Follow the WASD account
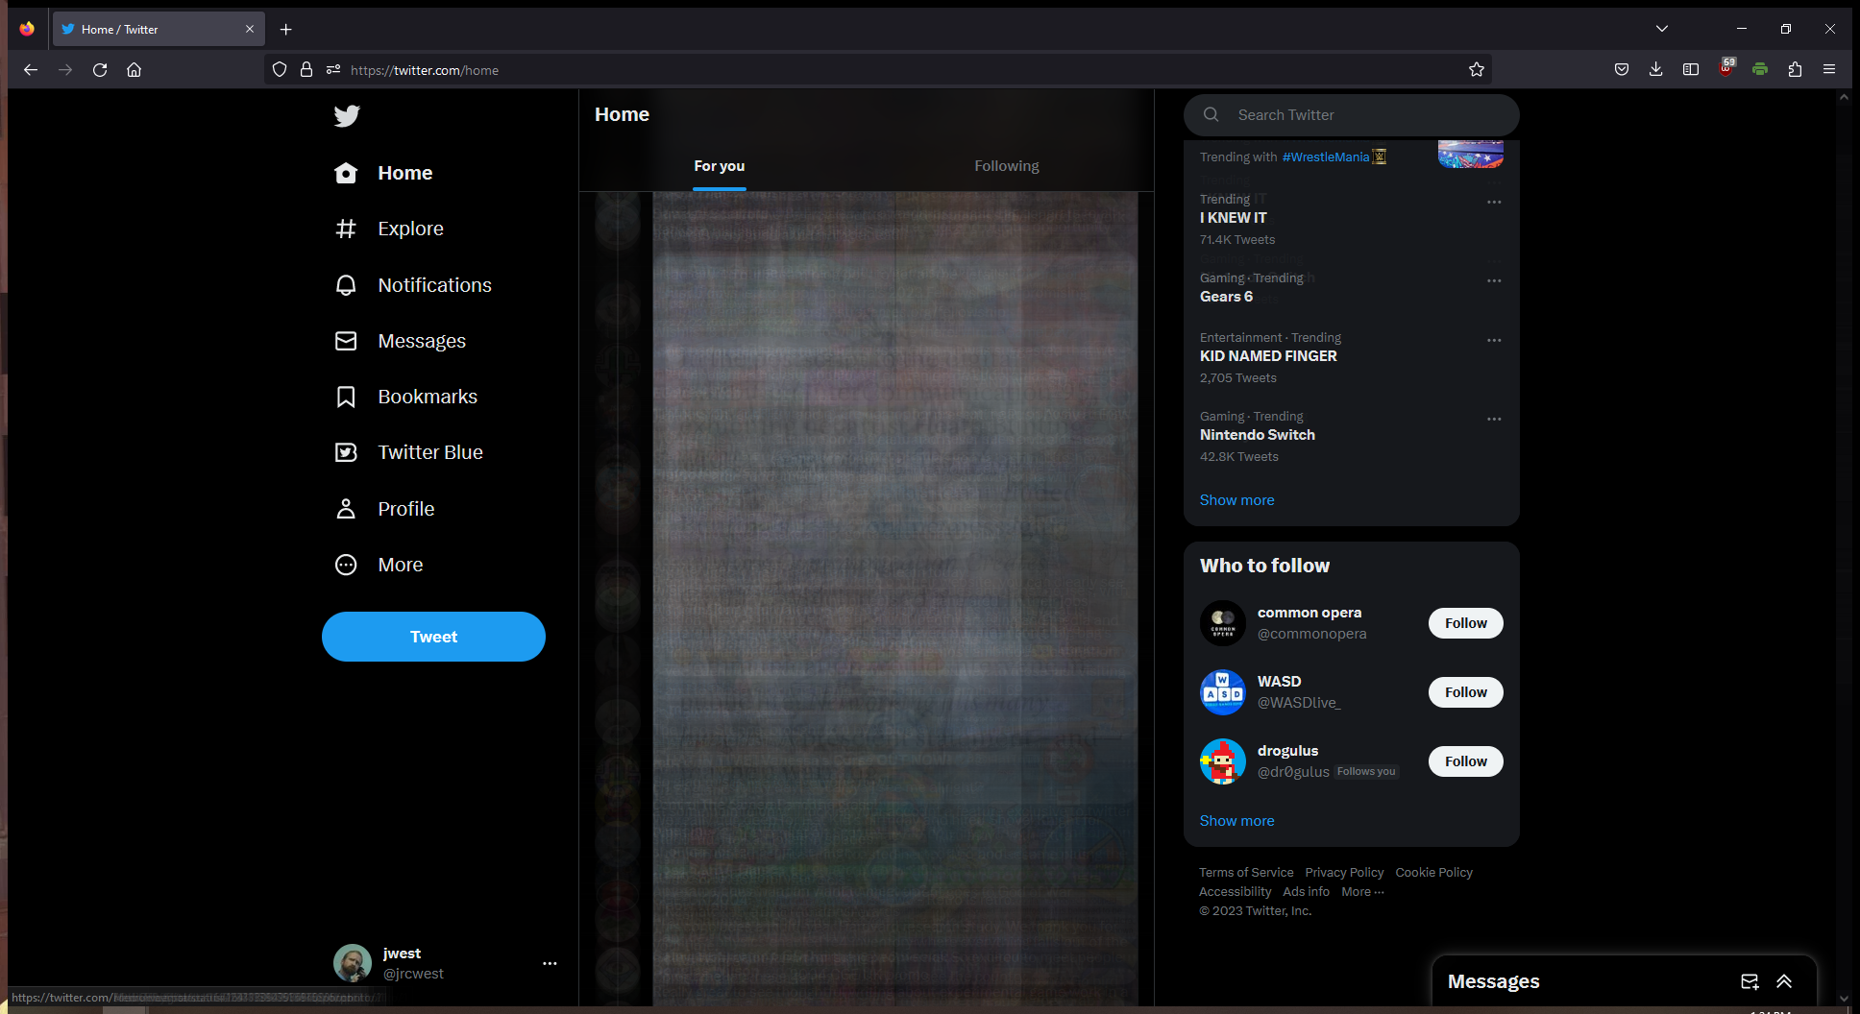1860x1014 pixels. pyautogui.click(x=1465, y=692)
